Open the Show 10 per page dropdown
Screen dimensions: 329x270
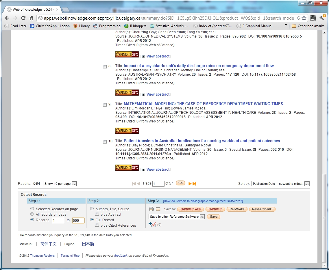tap(60, 184)
